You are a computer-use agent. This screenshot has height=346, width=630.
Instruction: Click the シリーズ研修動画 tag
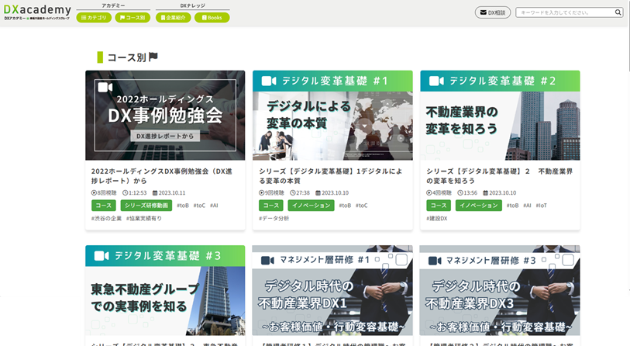coord(146,206)
